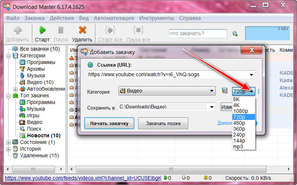
Task: Select Новости (10) in the sidebar tree
Action: click(x=43, y=135)
